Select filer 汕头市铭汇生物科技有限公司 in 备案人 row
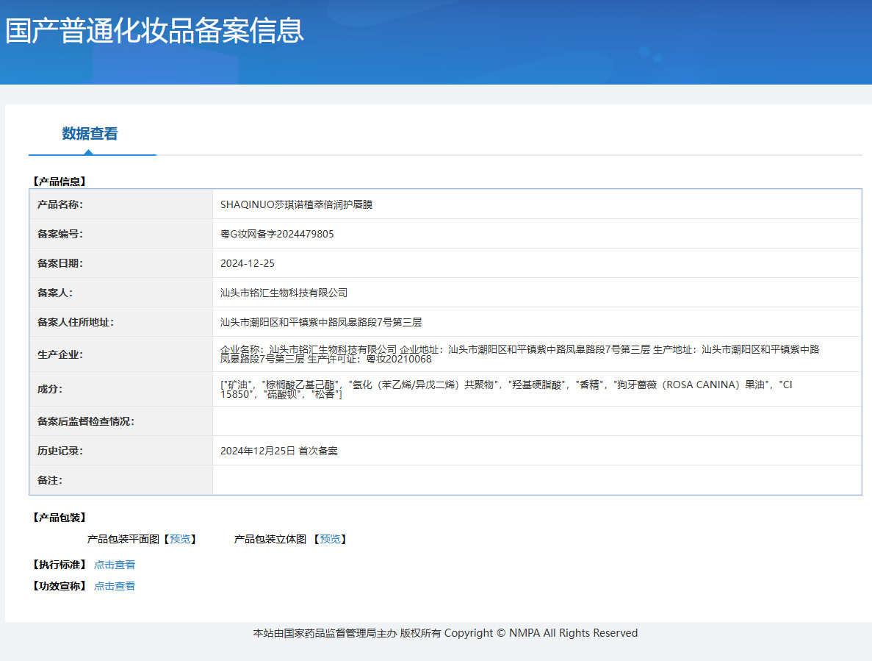Screen dimensions: 872x661 (284, 293)
